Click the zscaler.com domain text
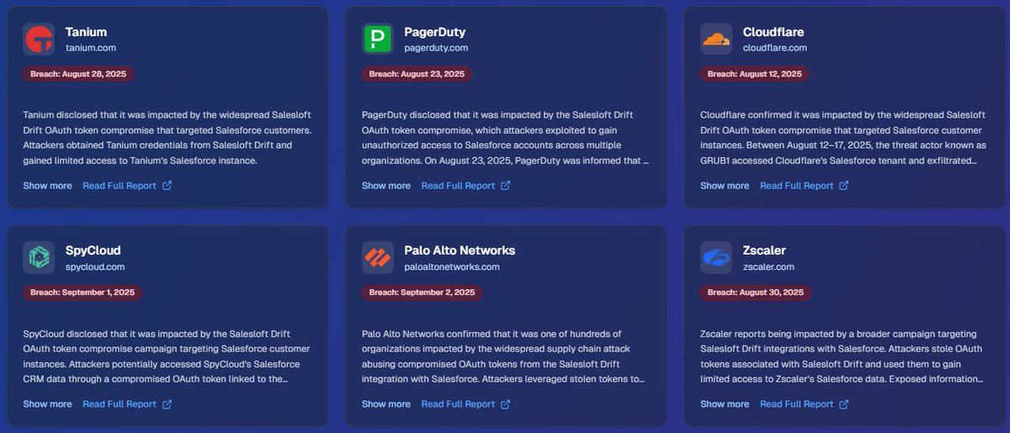The height and width of the screenshot is (433, 1010). pyautogui.click(x=770, y=267)
